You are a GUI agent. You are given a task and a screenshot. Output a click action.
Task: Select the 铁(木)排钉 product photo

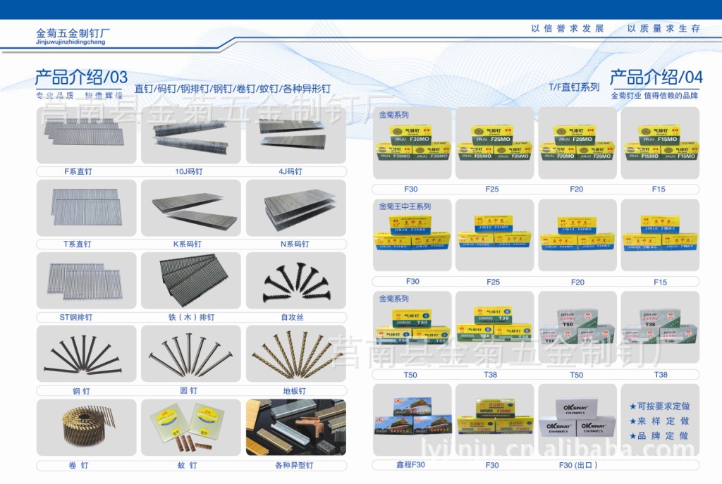coord(191,280)
